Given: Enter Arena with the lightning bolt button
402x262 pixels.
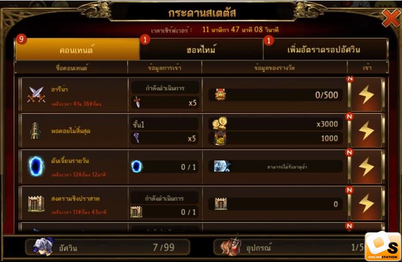Looking at the screenshot, I should tap(366, 95).
